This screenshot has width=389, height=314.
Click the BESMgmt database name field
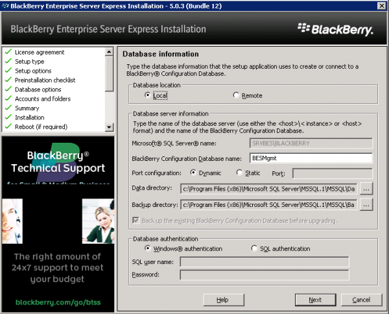pyautogui.click(x=311, y=158)
